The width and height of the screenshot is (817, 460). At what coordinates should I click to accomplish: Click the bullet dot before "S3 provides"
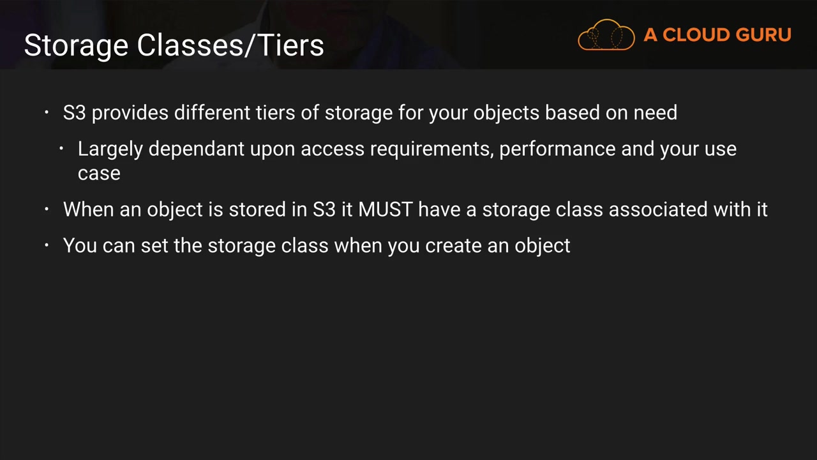[x=47, y=113]
